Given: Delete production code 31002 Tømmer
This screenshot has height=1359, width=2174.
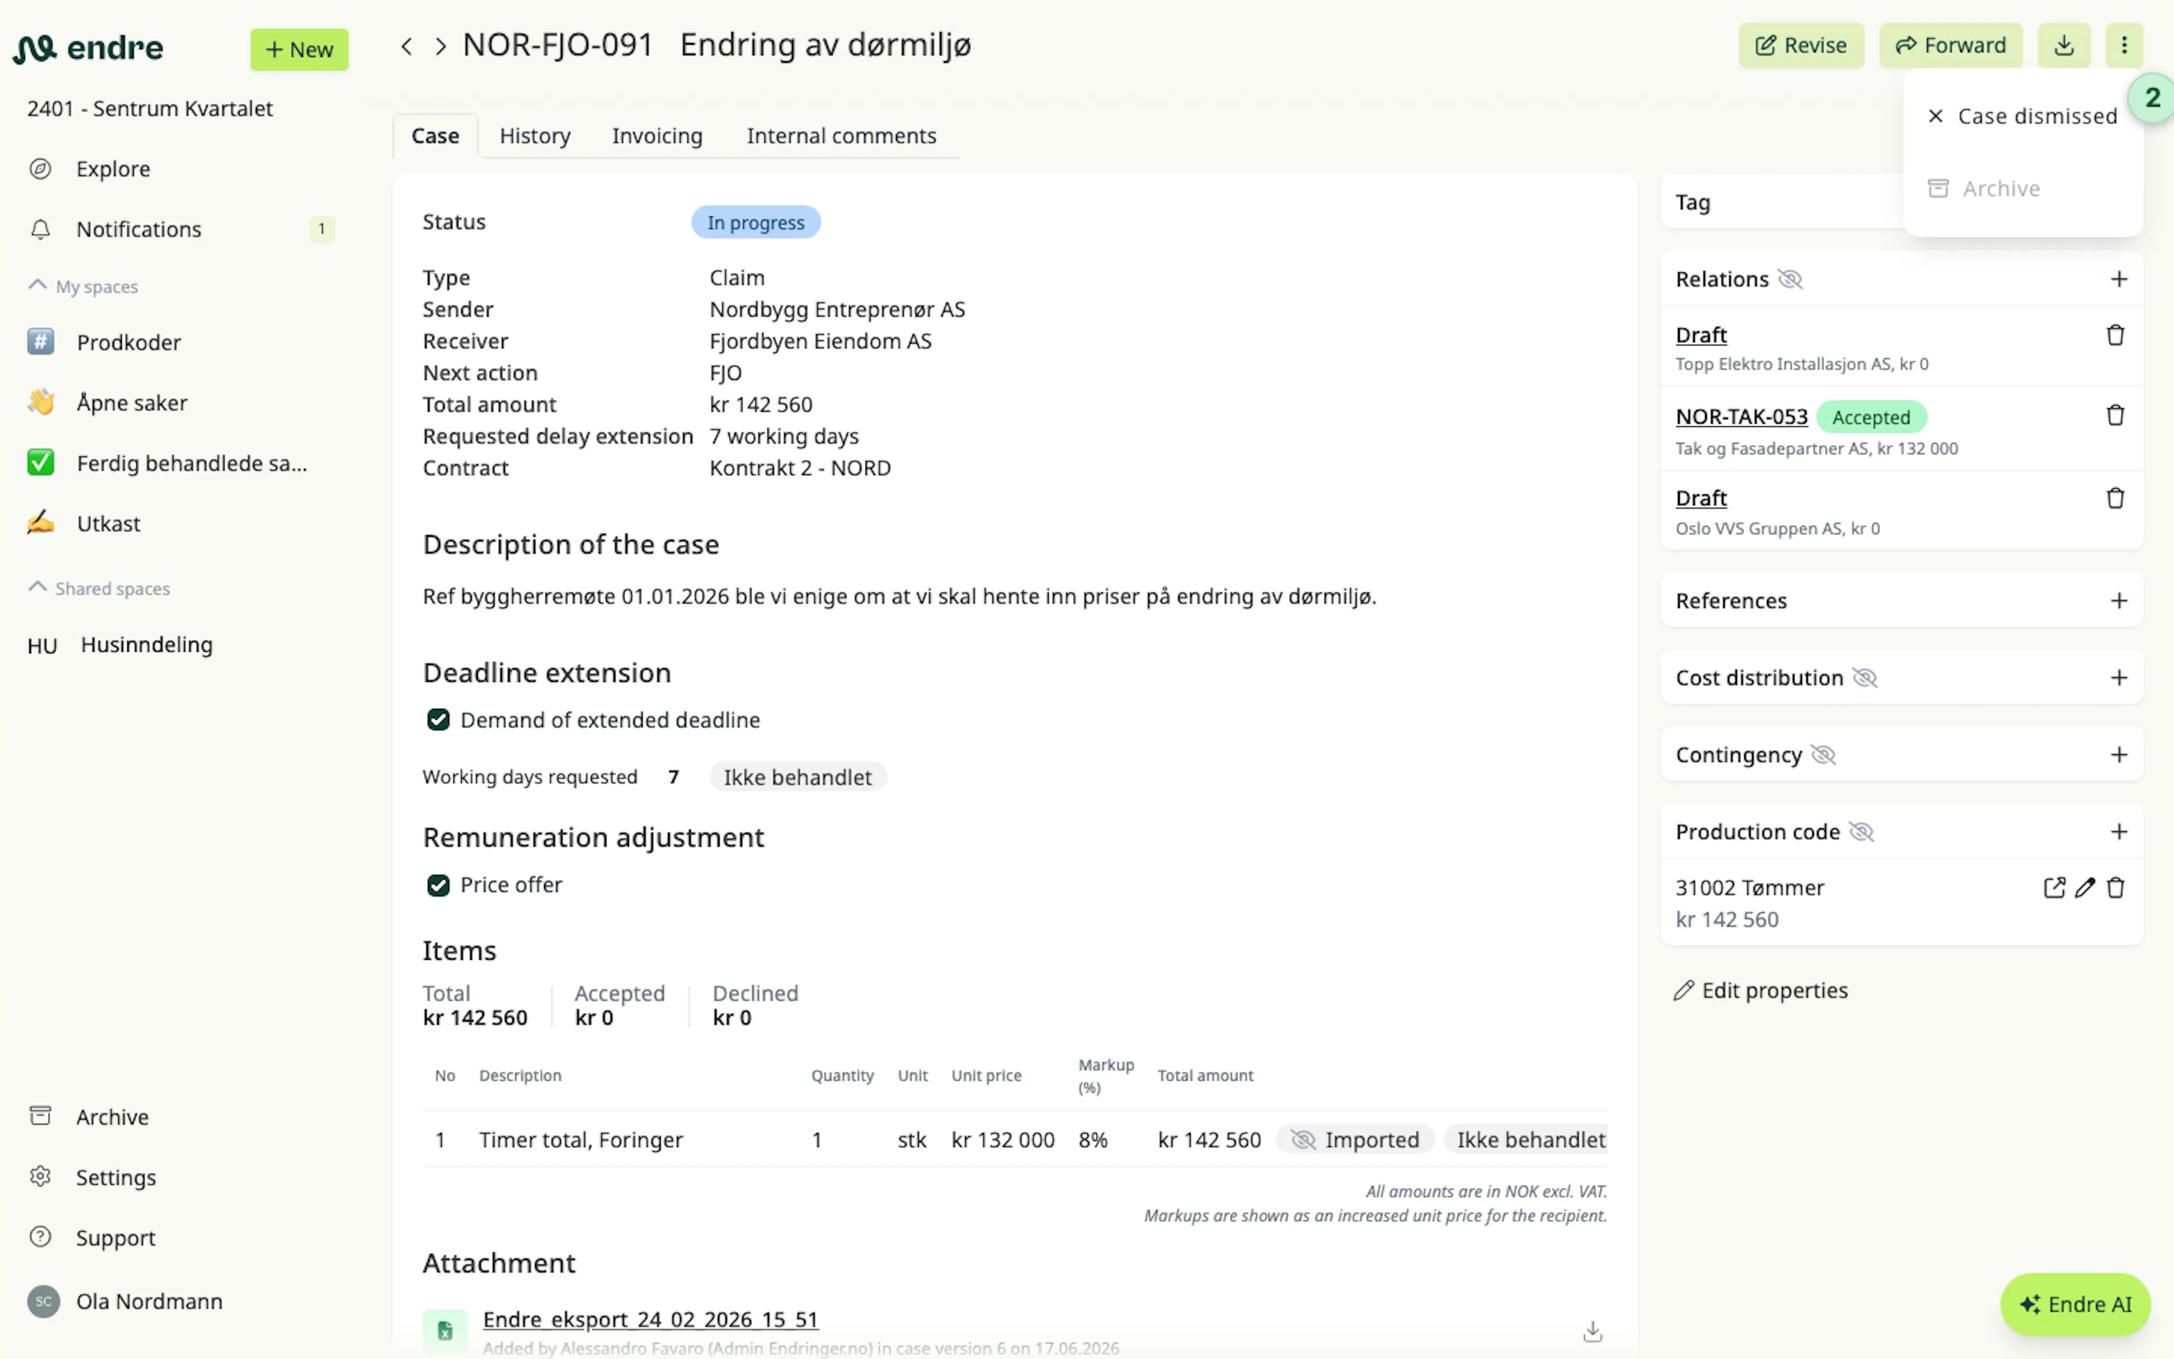Looking at the screenshot, I should (x=2116, y=888).
